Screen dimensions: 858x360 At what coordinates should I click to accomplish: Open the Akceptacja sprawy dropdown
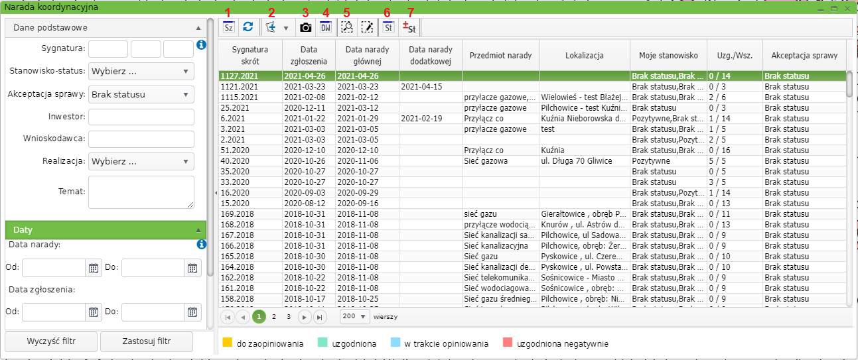click(141, 94)
